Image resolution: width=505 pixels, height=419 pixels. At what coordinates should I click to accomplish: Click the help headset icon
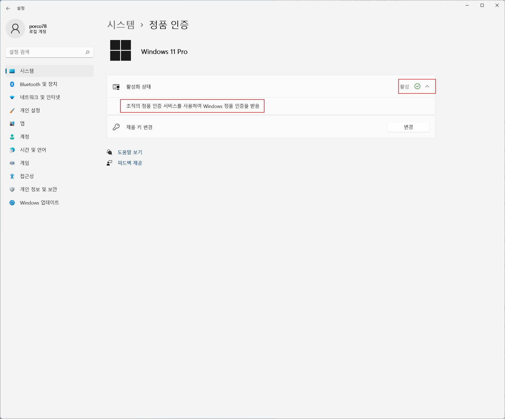[x=110, y=152]
